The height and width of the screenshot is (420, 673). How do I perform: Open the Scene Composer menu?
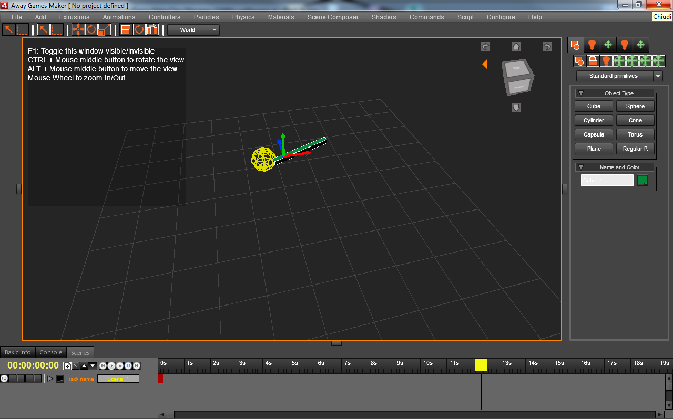tap(333, 17)
